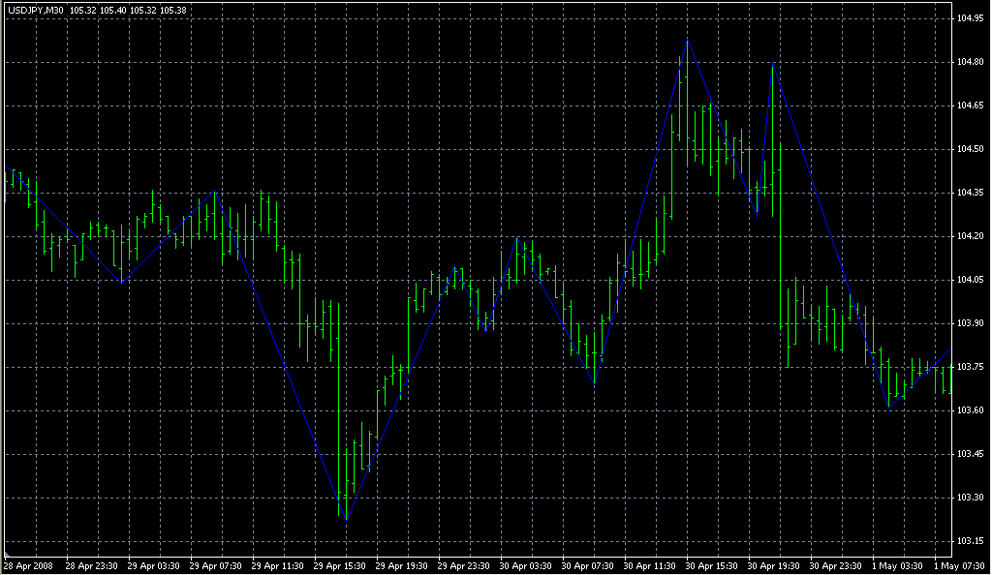
Task: Click the 103.15 price axis label
Action: point(971,541)
